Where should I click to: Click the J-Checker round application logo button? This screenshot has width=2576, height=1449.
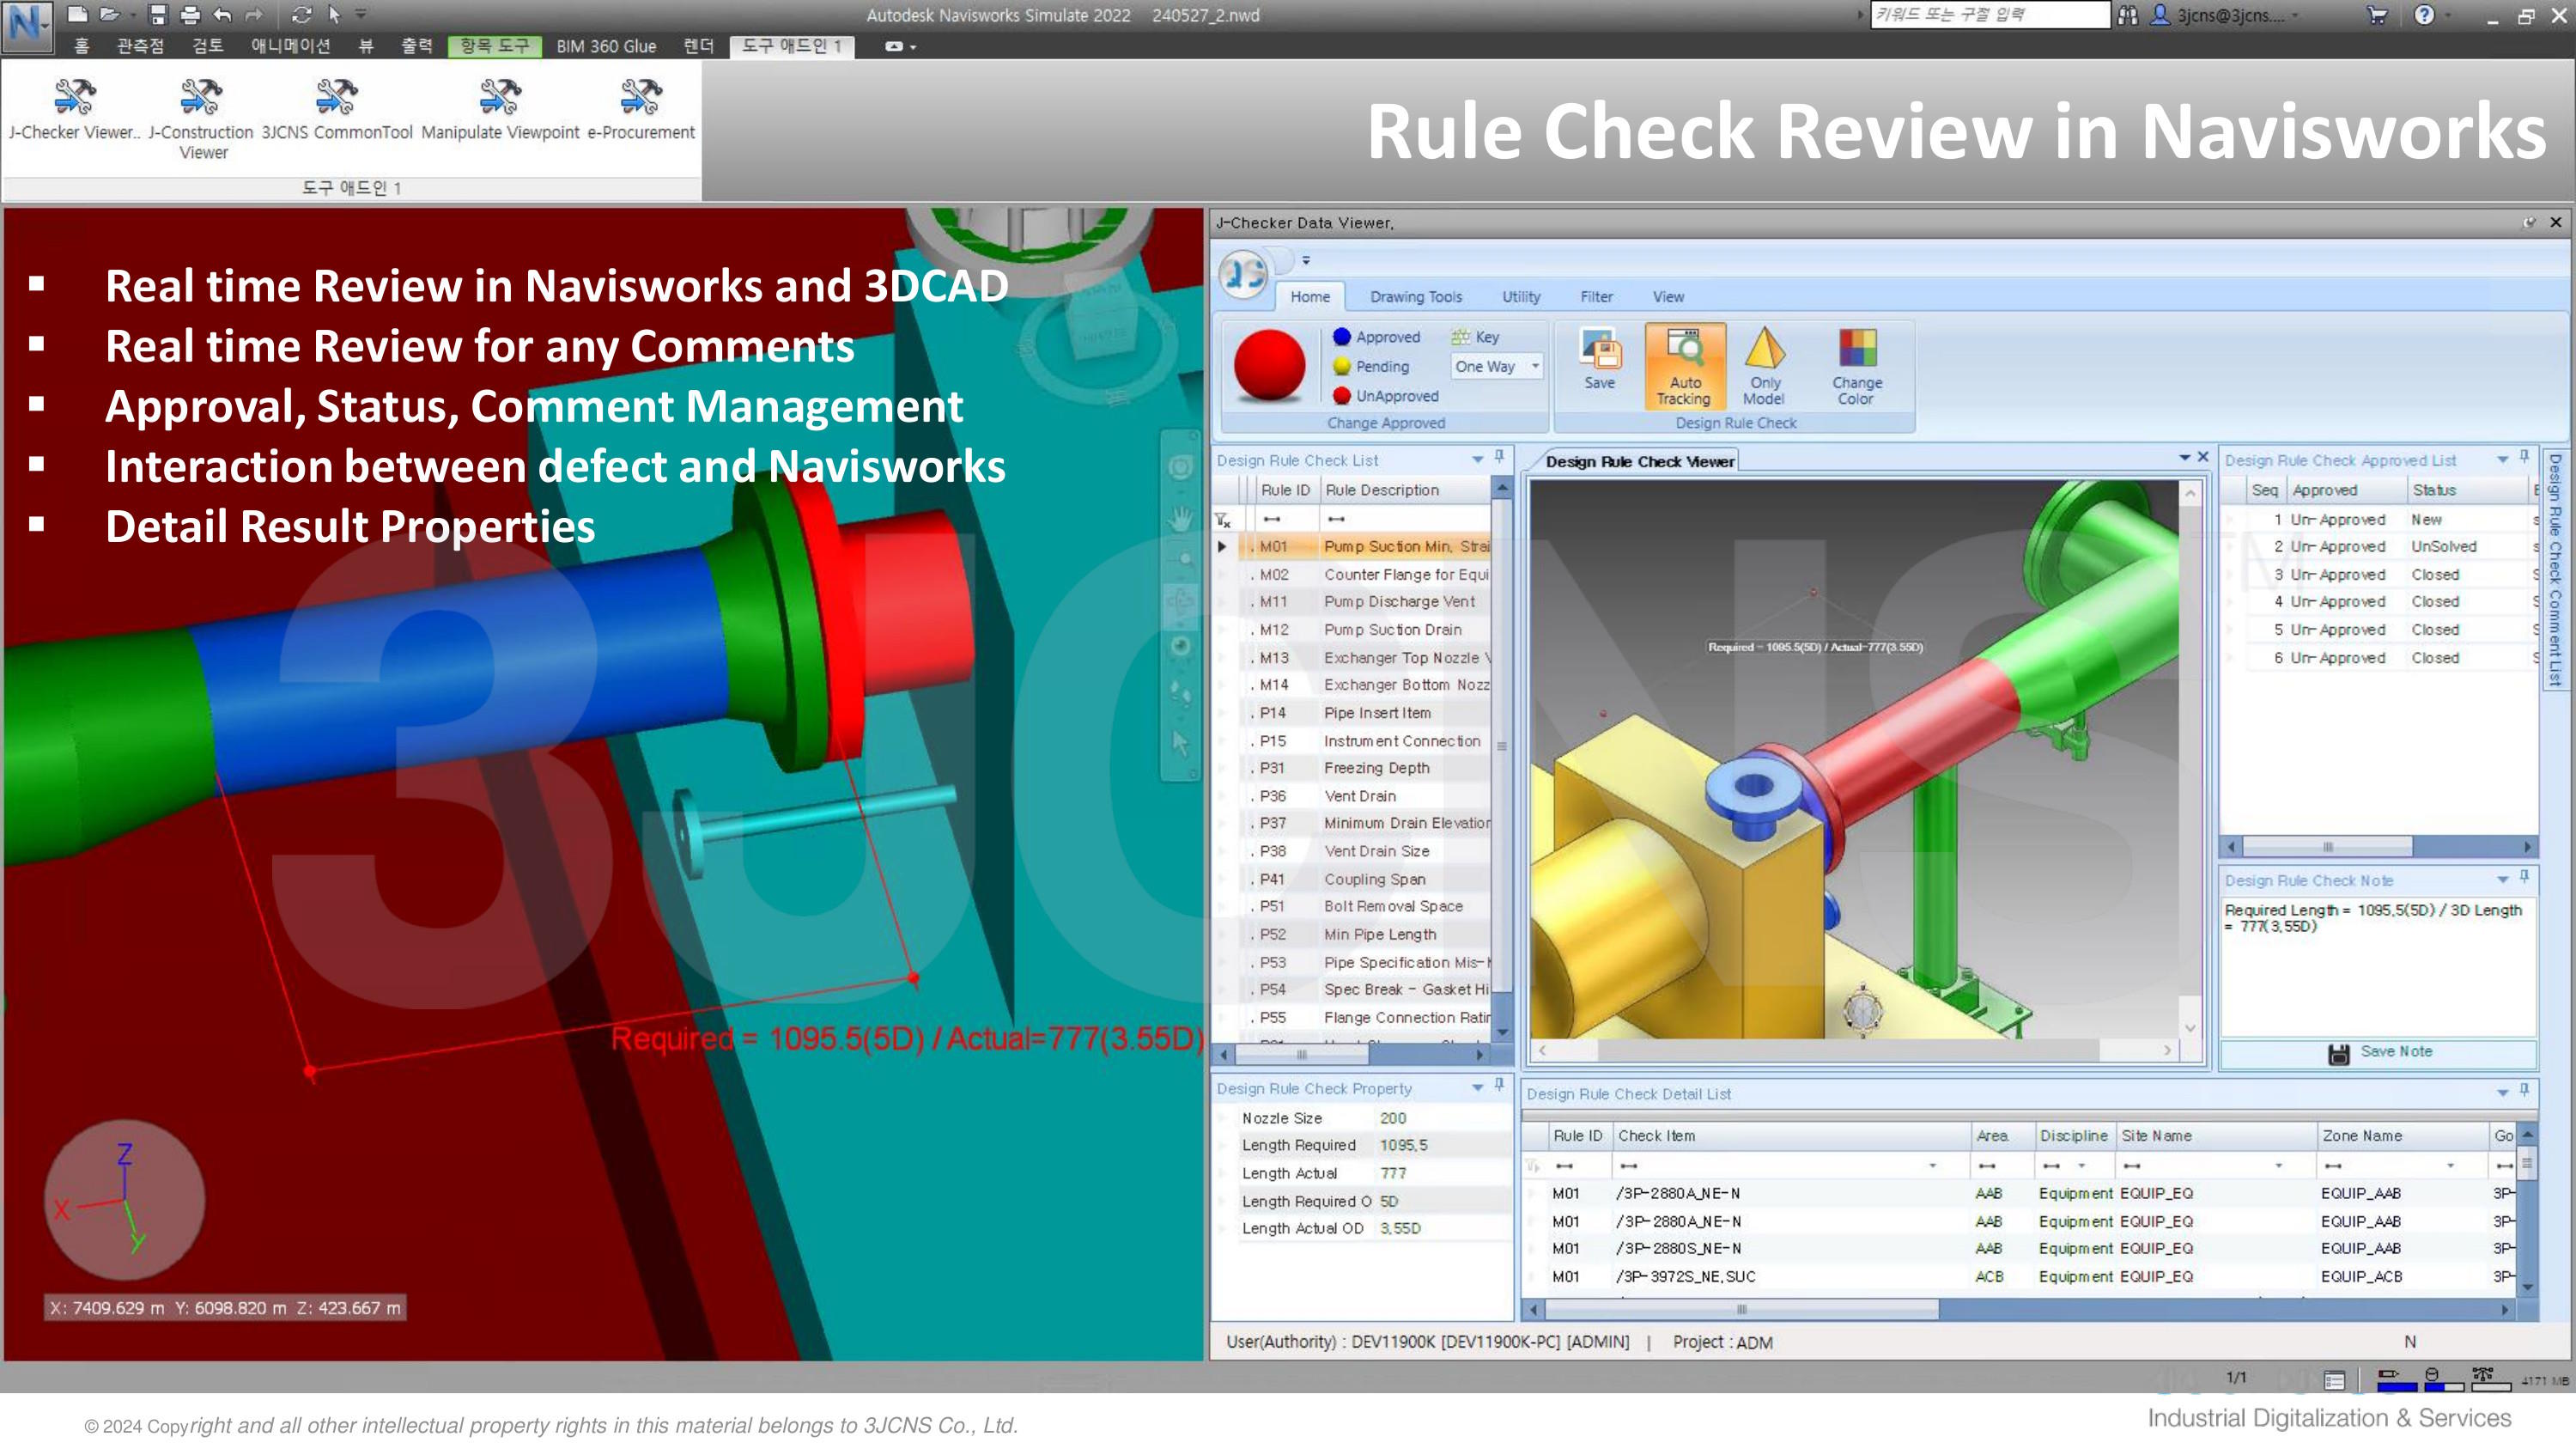(x=1244, y=272)
